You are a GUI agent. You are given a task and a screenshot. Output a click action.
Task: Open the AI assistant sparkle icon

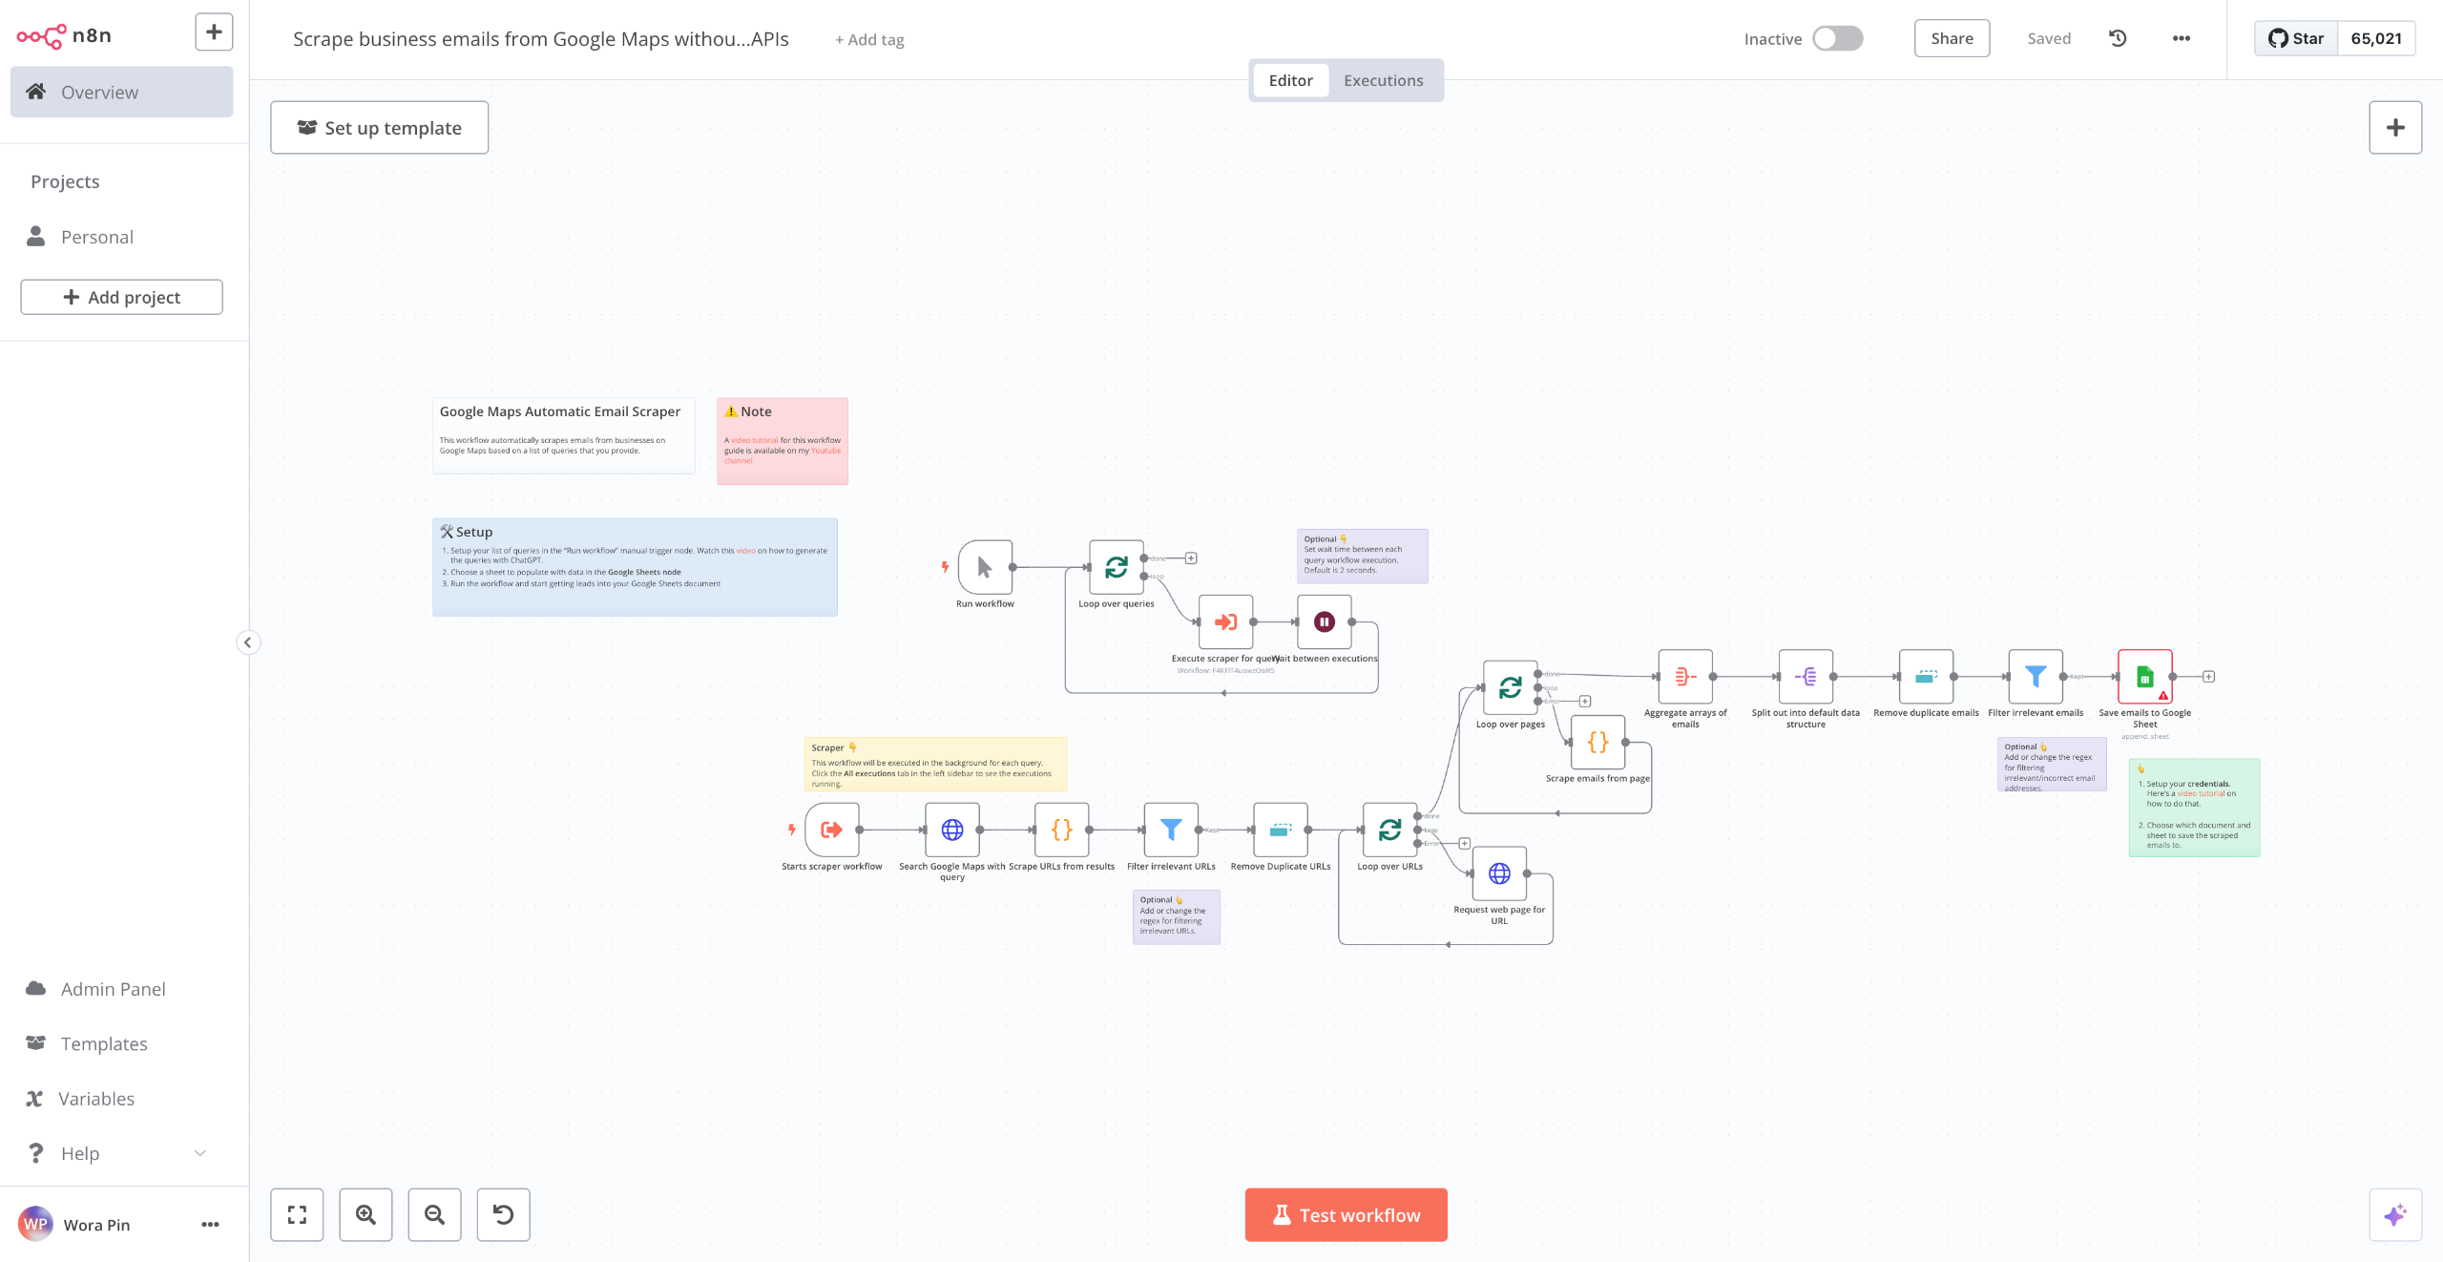[x=2394, y=1214]
